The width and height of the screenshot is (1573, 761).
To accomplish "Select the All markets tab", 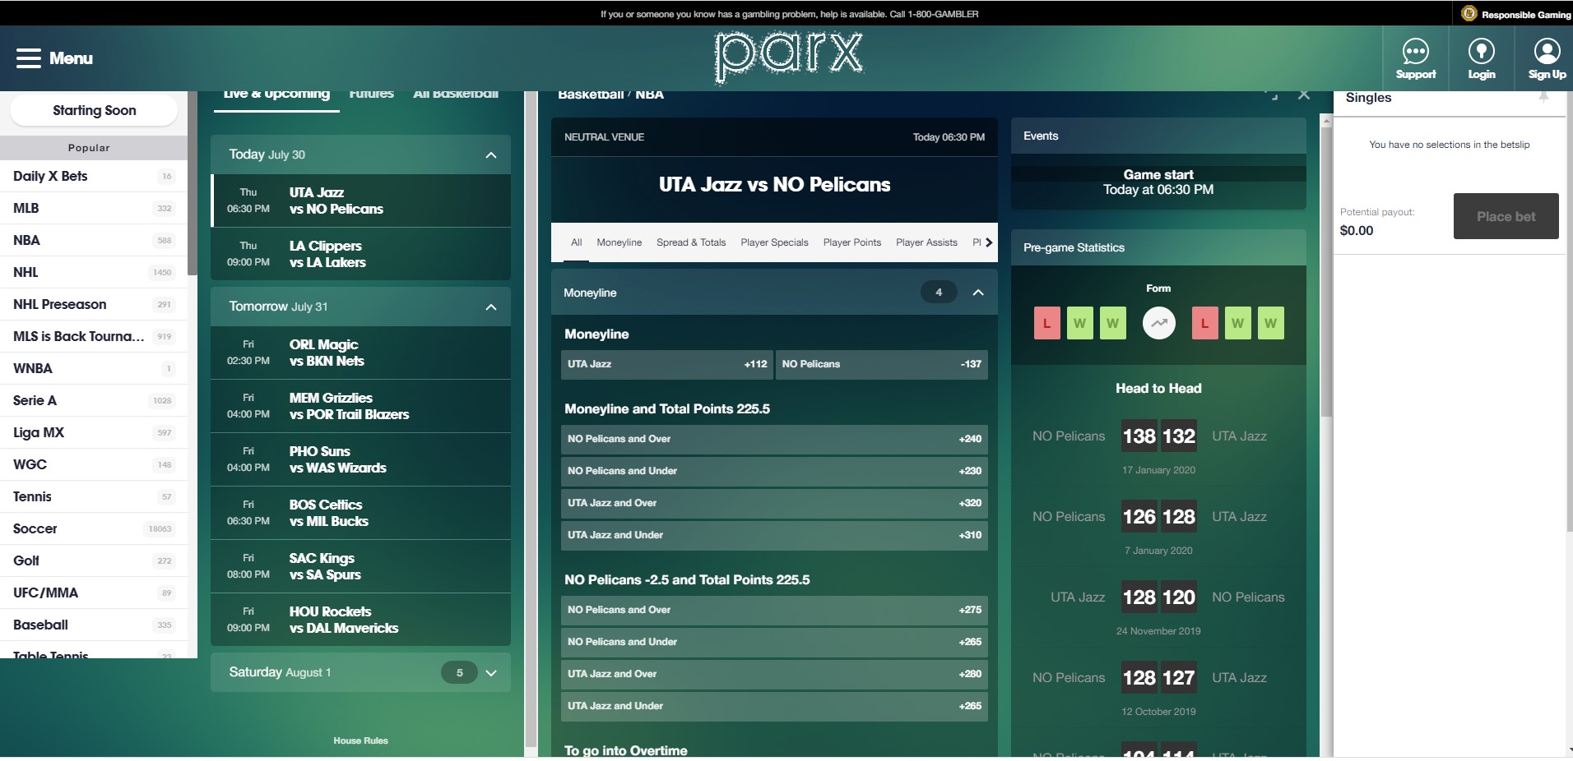I will click(577, 242).
